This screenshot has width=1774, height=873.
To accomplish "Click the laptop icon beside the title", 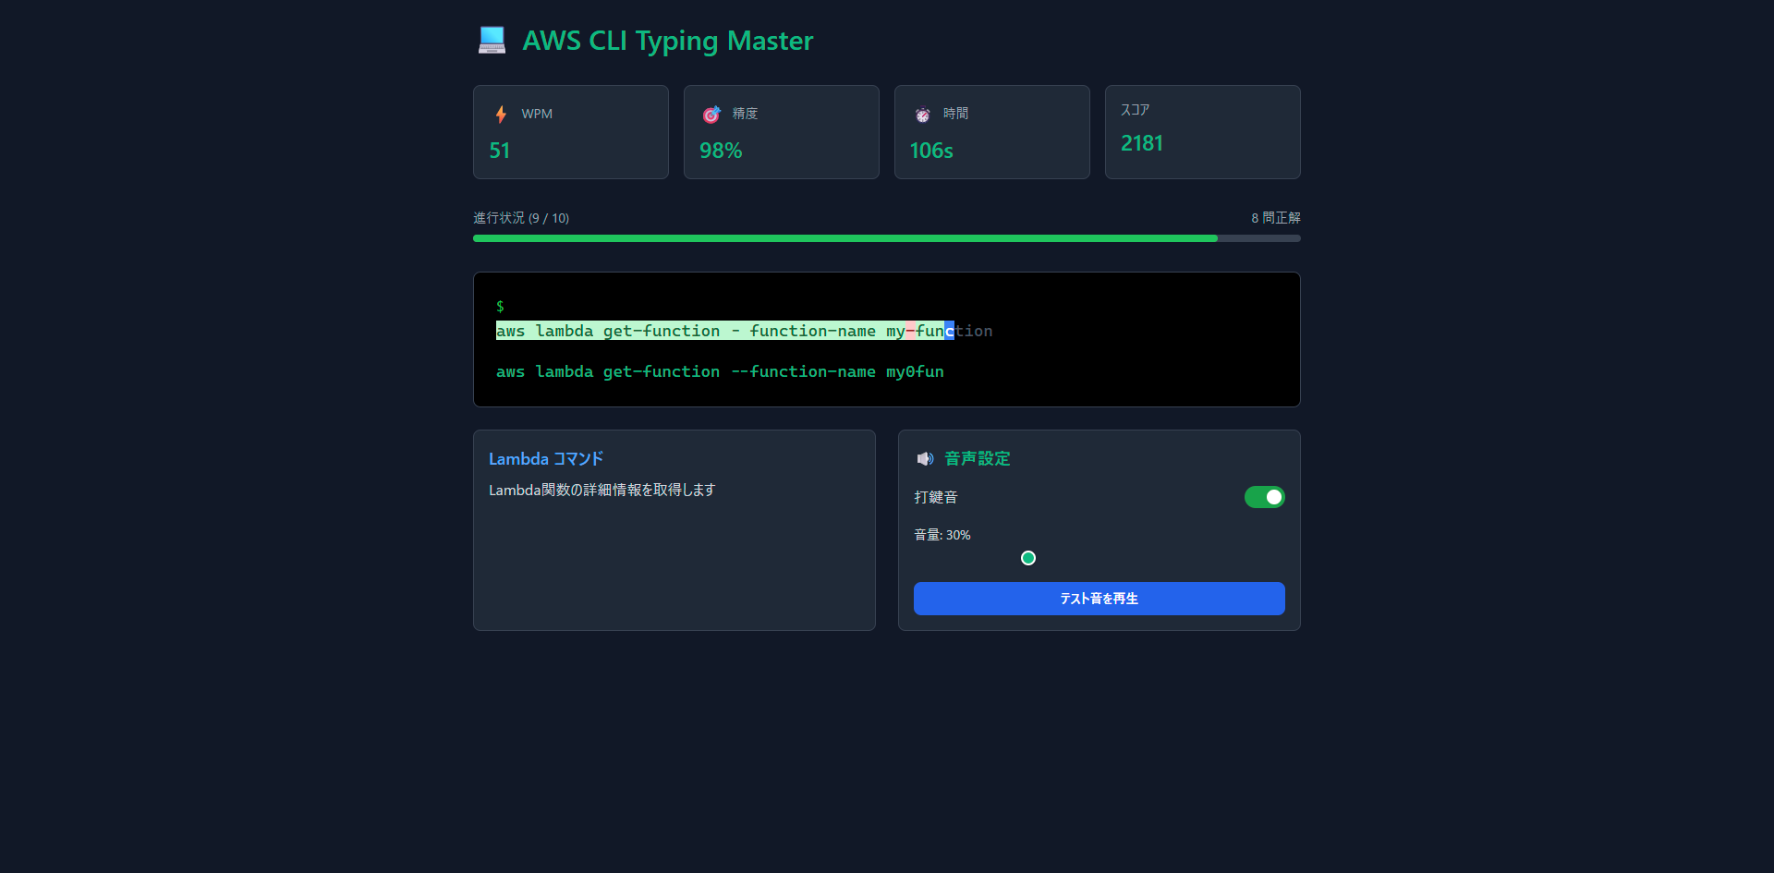I will [492, 41].
